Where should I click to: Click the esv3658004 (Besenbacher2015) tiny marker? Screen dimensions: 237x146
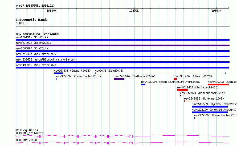click(x=181, y=96)
